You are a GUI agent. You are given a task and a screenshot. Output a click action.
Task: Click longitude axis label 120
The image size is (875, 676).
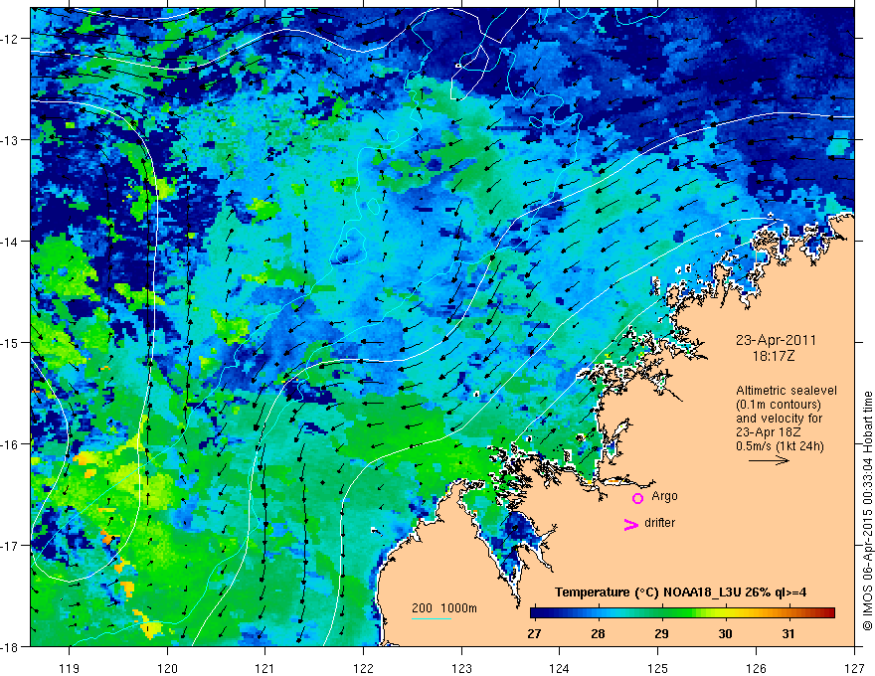167,668
